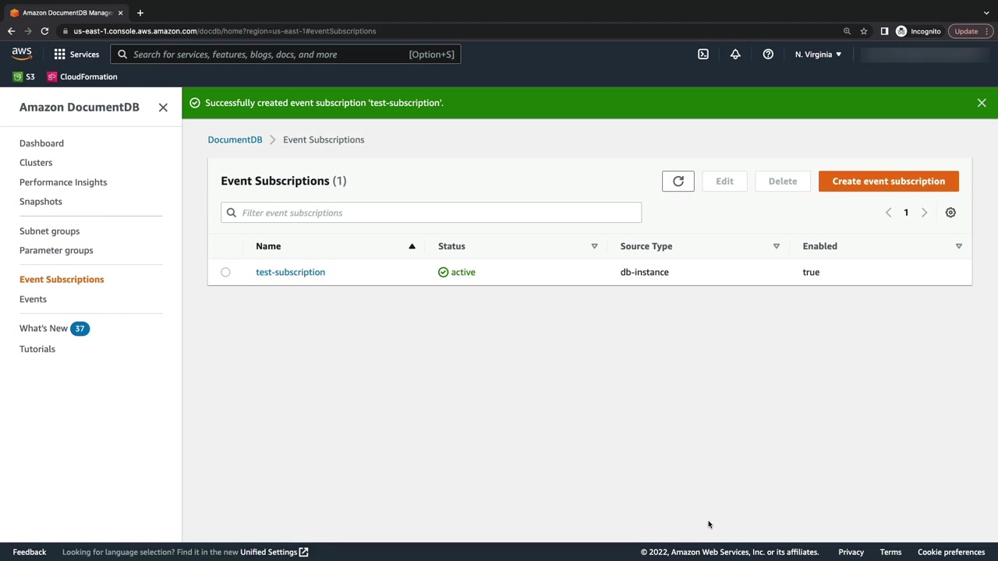Refresh the event subscriptions list
Image resolution: width=998 pixels, height=561 pixels.
pyautogui.click(x=678, y=182)
